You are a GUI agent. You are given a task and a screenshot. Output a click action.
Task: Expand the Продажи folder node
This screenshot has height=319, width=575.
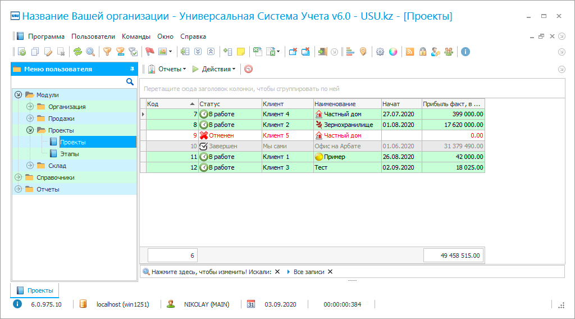point(30,119)
